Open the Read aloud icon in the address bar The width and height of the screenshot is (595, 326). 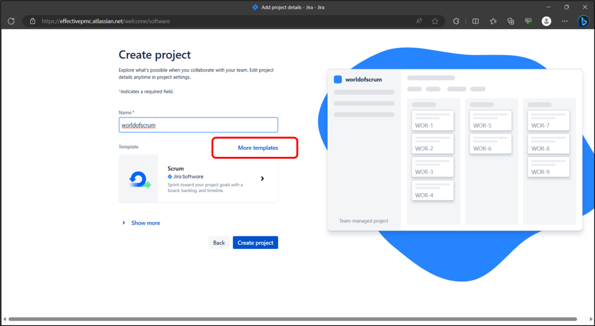click(419, 22)
